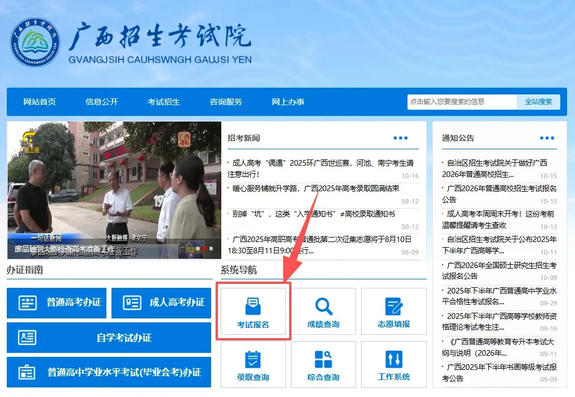Screen dimensions: 575x397
Task: Open notice 广西2025年下半年书画等级考试报考公告
Action: pos(499,373)
